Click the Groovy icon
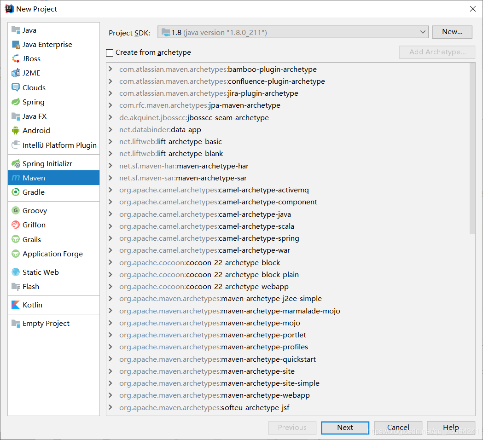 [15, 211]
